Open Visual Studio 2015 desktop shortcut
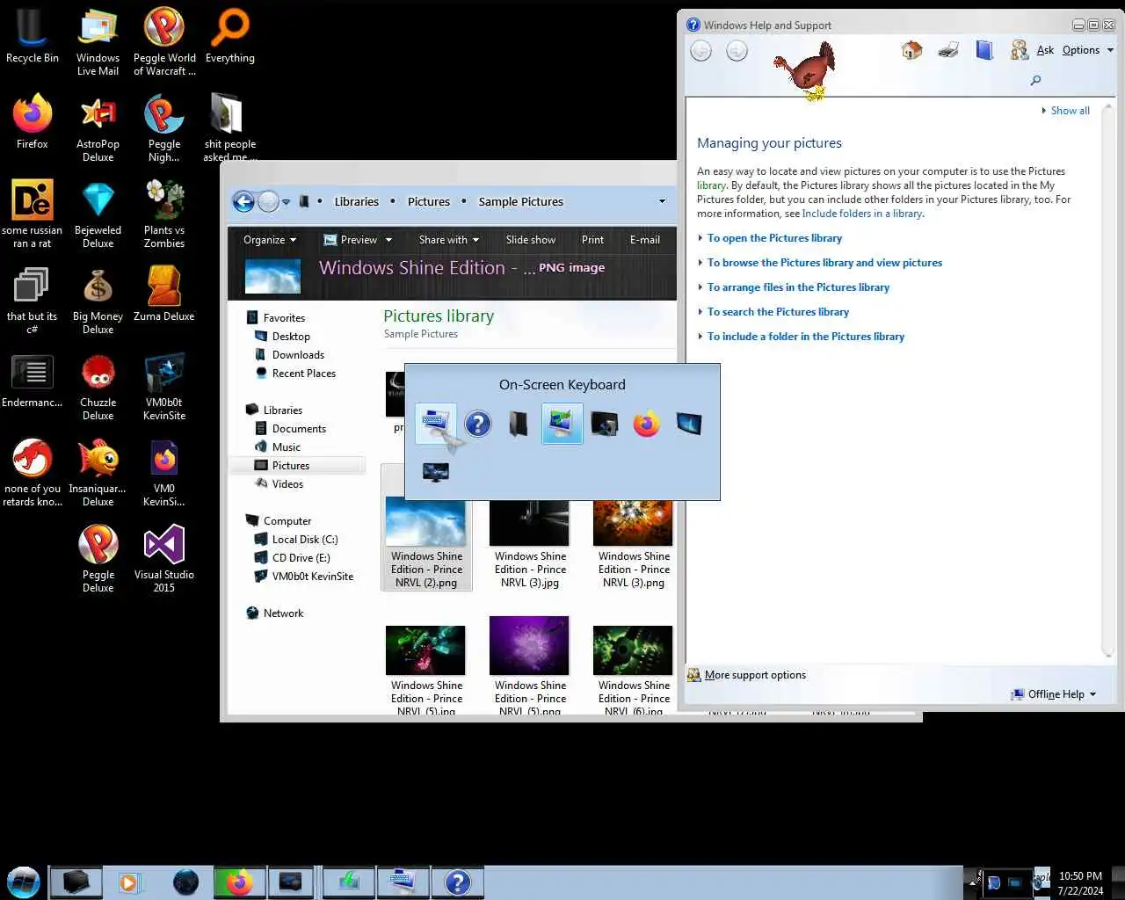Image resolution: width=1125 pixels, height=900 pixels. point(164,560)
